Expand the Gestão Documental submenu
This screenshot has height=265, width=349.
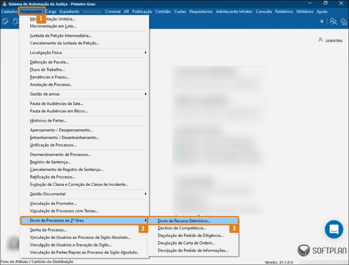tap(84, 194)
